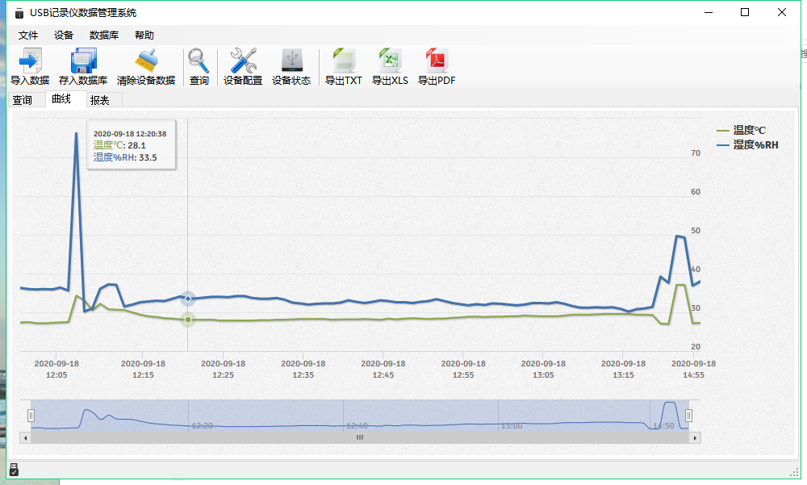Viewport: 807px width, 485px height.
Task: Click the right range selector handle
Action: pyautogui.click(x=688, y=415)
